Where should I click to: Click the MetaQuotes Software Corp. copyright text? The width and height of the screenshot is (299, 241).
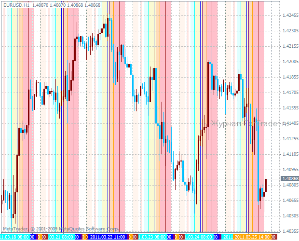89,228
